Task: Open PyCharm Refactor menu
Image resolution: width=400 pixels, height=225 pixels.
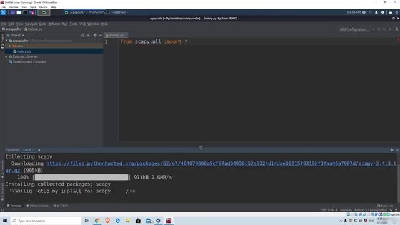Action: click(x=54, y=24)
